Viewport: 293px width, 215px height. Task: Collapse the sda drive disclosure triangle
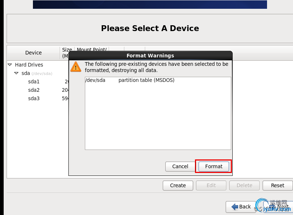(16, 73)
